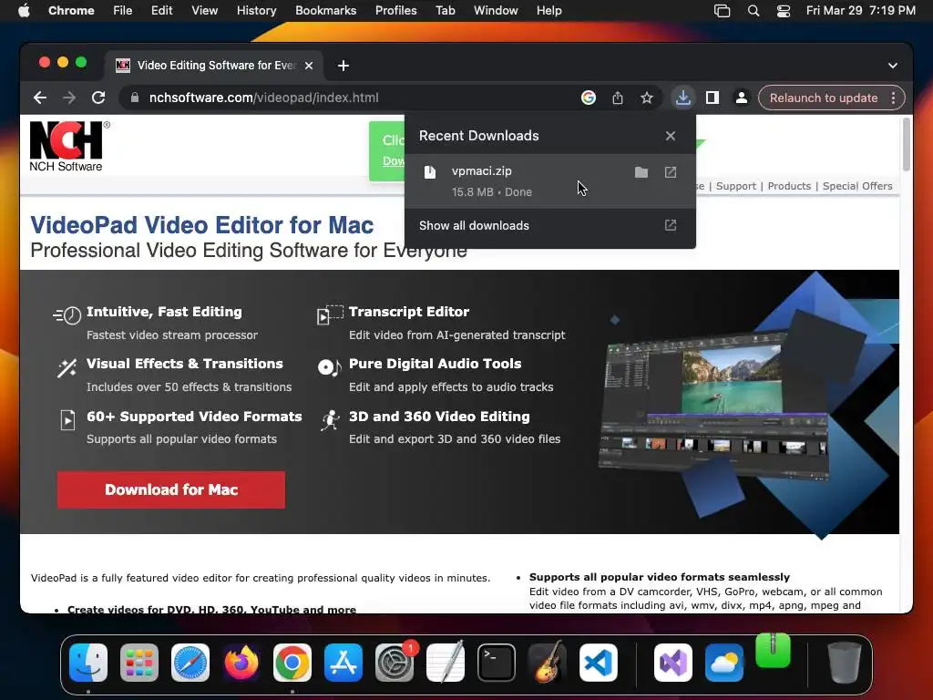
Task: Click the Show all downloads arrow icon
Action: point(671,225)
